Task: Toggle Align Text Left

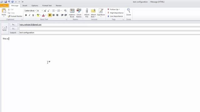Action: 50,15
